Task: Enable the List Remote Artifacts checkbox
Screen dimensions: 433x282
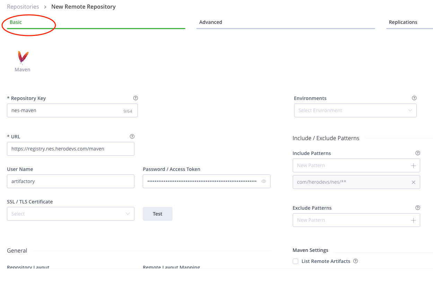Action: (x=295, y=261)
